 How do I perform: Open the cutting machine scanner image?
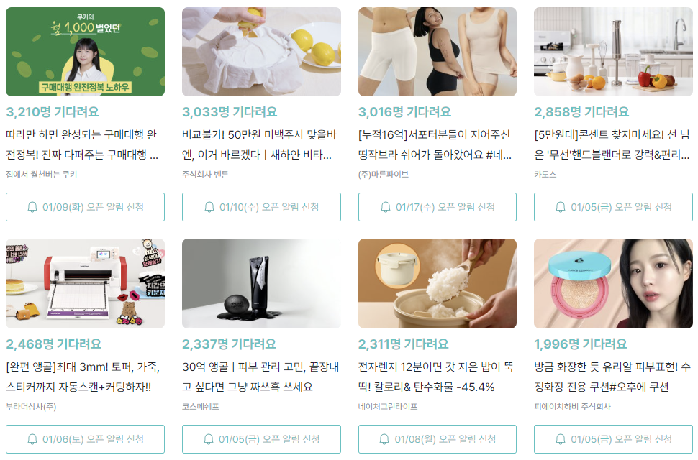[x=85, y=284]
